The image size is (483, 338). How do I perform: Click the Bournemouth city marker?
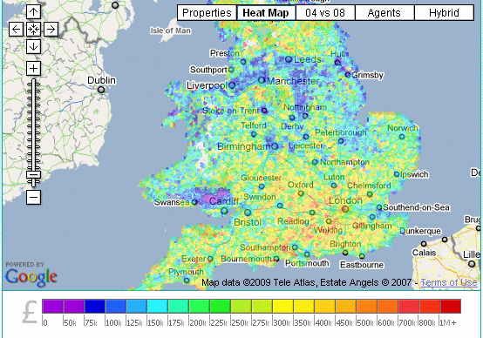click(276, 259)
